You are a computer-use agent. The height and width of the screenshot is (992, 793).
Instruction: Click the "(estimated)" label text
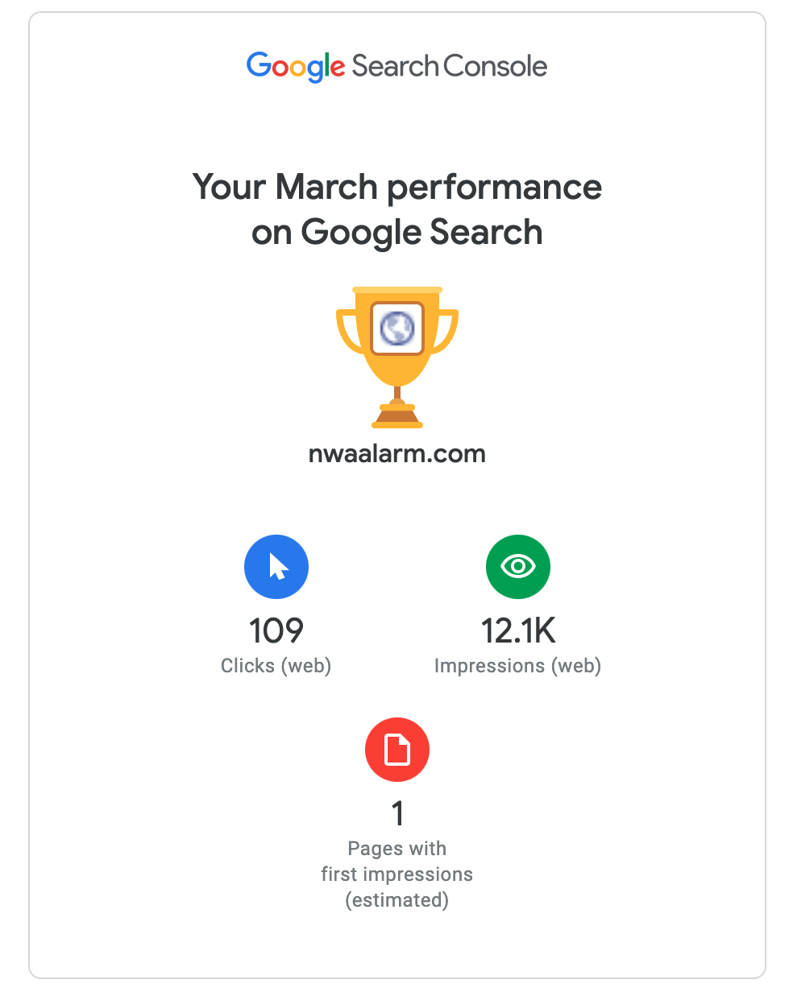point(396,899)
